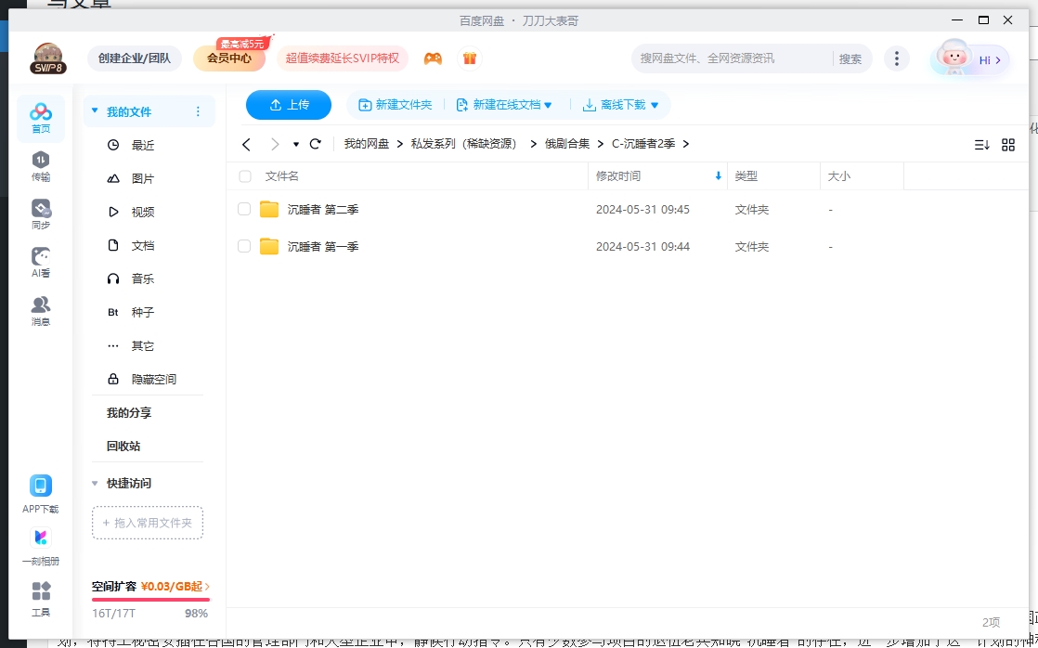Switch to grid view layout

coord(1008,144)
